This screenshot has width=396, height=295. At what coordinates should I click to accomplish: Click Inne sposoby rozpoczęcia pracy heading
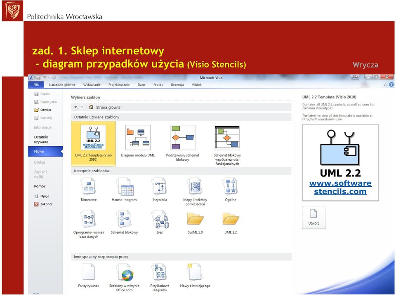(x=101, y=257)
